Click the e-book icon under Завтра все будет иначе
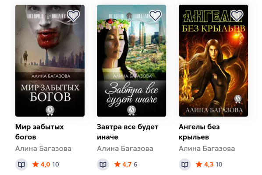262x175 pixels. [x=103, y=164]
